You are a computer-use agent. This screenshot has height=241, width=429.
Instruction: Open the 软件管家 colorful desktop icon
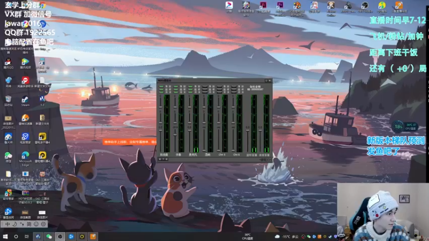pos(8,194)
